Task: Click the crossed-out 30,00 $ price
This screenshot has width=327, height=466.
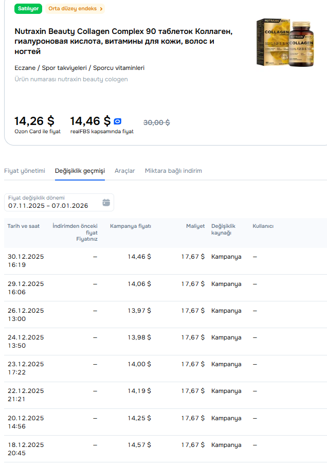Action: point(156,122)
